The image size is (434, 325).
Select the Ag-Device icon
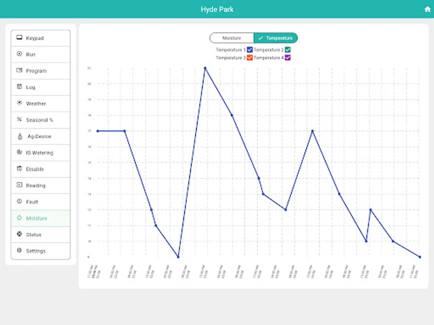(19, 136)
